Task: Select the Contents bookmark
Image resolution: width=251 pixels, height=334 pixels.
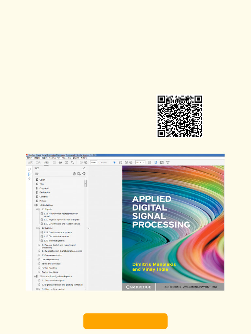Action: click(x=43, y=197)
